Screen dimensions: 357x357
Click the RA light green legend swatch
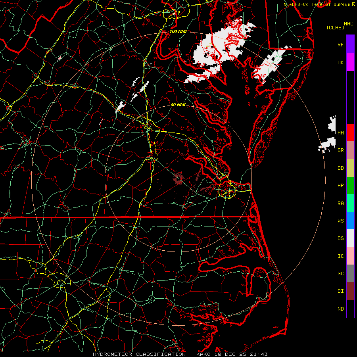[350, 203]
